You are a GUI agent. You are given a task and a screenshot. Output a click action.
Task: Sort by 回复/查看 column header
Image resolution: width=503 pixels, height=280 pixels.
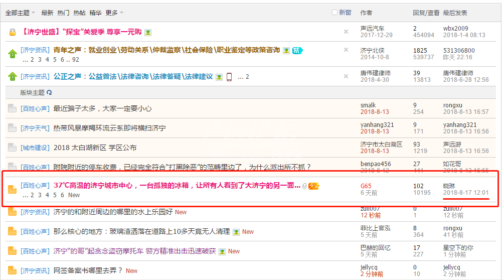click(x=426, y=13)
